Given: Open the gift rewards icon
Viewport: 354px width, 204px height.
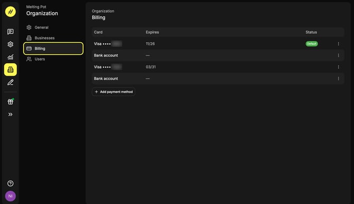Looking at the screenshot, I should (x=11, y=102).
